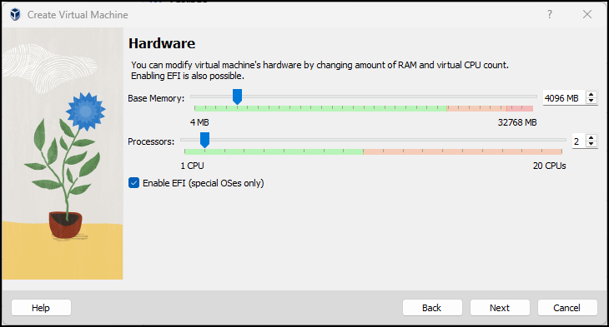Go Back to previous wizard page
The height and width of the screenshot is (327, 609).
[432, 308]
